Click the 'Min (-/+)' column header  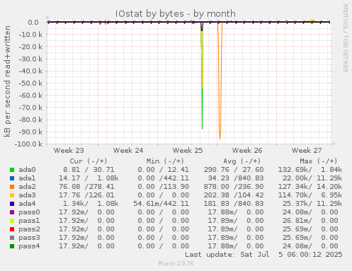tap(165, 161)
